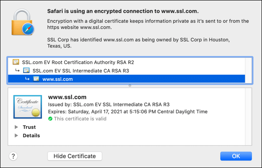The image size is (262, 168).
Task: Expand the Trust disclosure triangle
Action: (16, 127)
